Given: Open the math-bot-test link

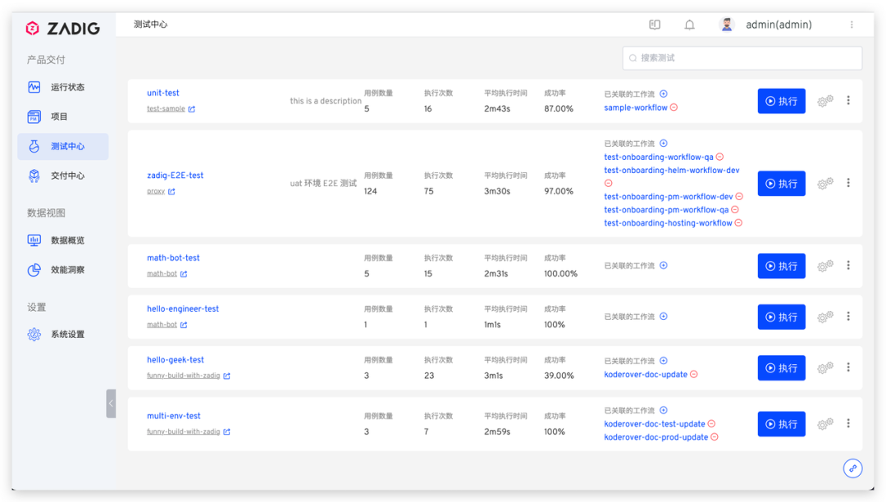Looking at the screenshot, I should (173, 258).
